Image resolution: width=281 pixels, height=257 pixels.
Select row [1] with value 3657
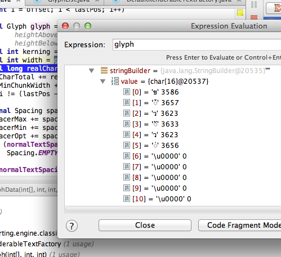click(x=151, y=103)
